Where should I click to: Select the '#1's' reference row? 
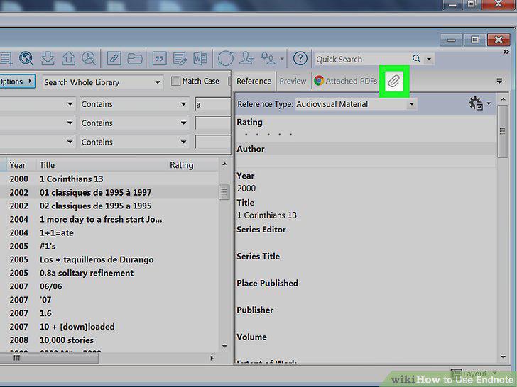[109, 246]
